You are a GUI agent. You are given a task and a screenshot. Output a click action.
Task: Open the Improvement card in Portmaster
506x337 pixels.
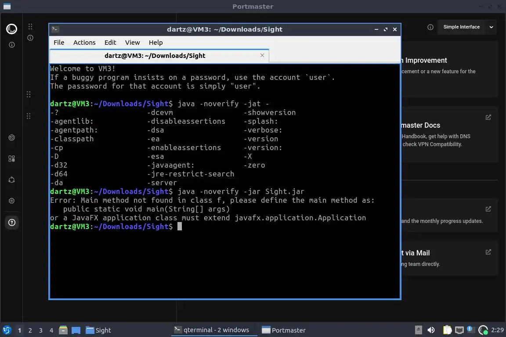[x=449, y=69]
